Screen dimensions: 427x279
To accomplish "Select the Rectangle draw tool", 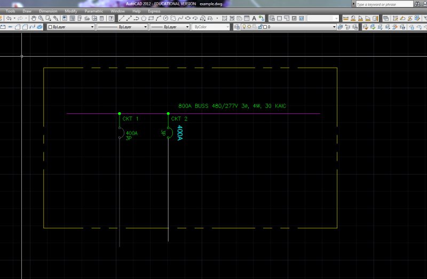I will pyautogui.click(x=151, y=18).
